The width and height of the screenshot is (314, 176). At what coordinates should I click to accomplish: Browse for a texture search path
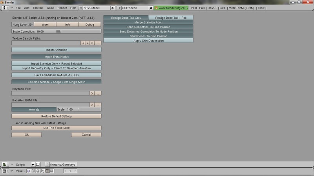coord(98,43)
